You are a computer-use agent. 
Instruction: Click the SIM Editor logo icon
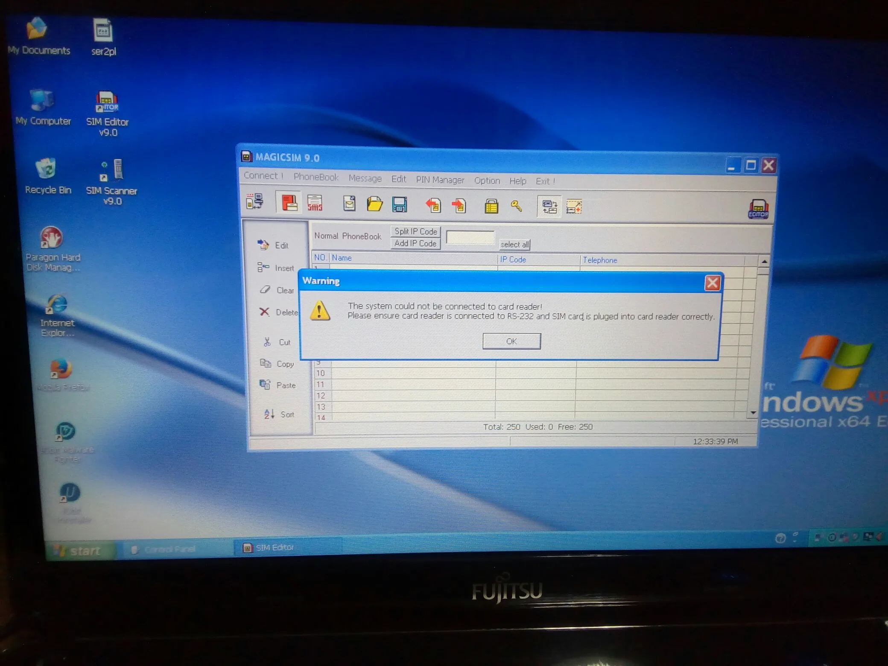coord(758,209)
